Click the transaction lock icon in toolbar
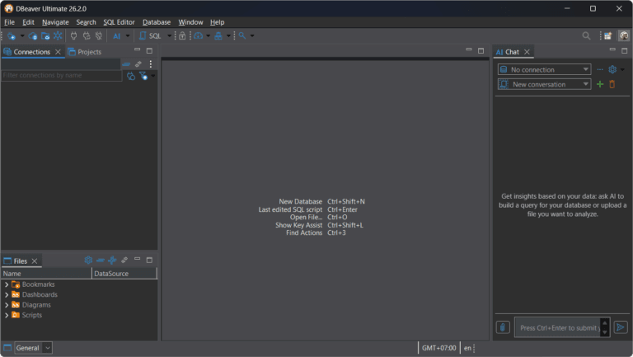The image size is (633, 357). tap(182, 36)
